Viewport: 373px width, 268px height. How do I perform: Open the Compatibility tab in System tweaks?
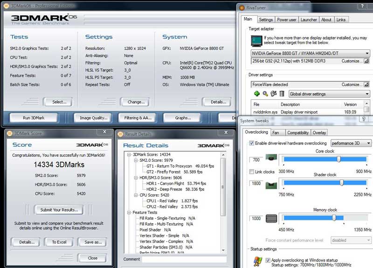pyautogui.click(x=298, y=133)
